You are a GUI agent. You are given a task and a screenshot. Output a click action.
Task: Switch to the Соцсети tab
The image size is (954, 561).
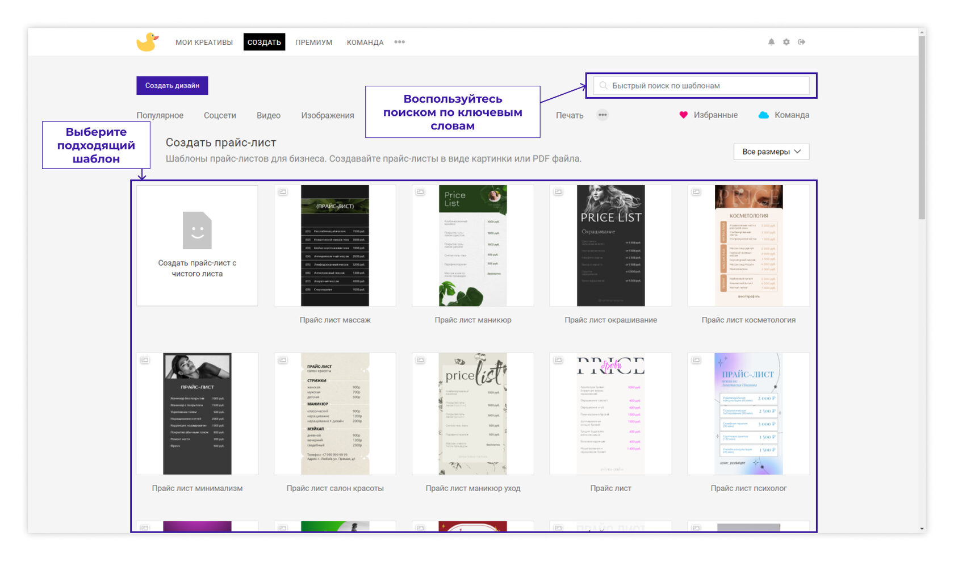[x=220, y=115]
